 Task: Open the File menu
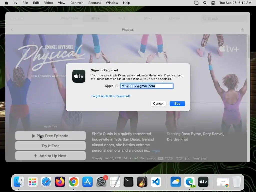(x=25, y=3)
